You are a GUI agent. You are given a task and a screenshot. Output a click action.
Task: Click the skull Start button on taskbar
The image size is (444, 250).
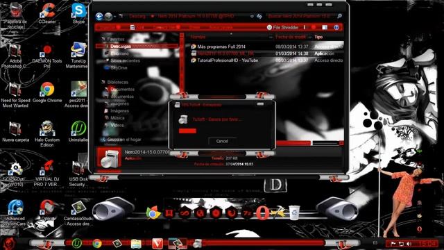point(9,244)
